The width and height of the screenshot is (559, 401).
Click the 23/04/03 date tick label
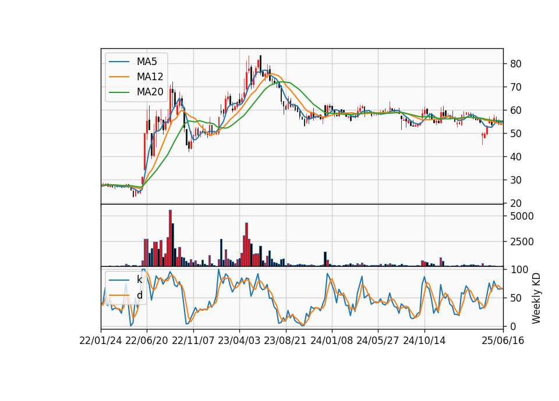point(239,341)
